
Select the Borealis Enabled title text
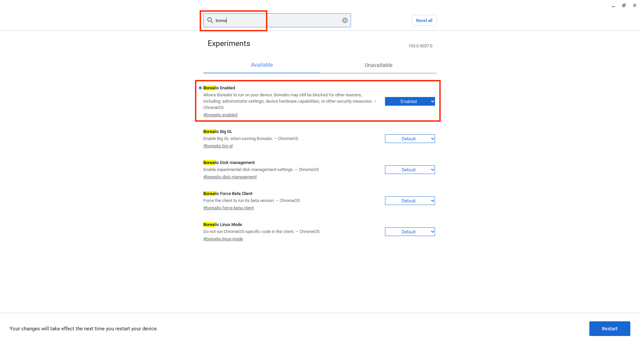point(219,88)
